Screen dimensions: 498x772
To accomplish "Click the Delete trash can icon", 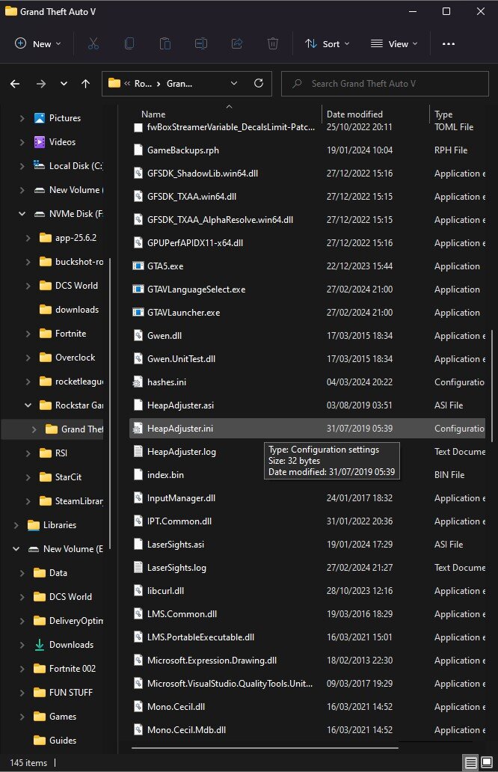I will (273, 44).
